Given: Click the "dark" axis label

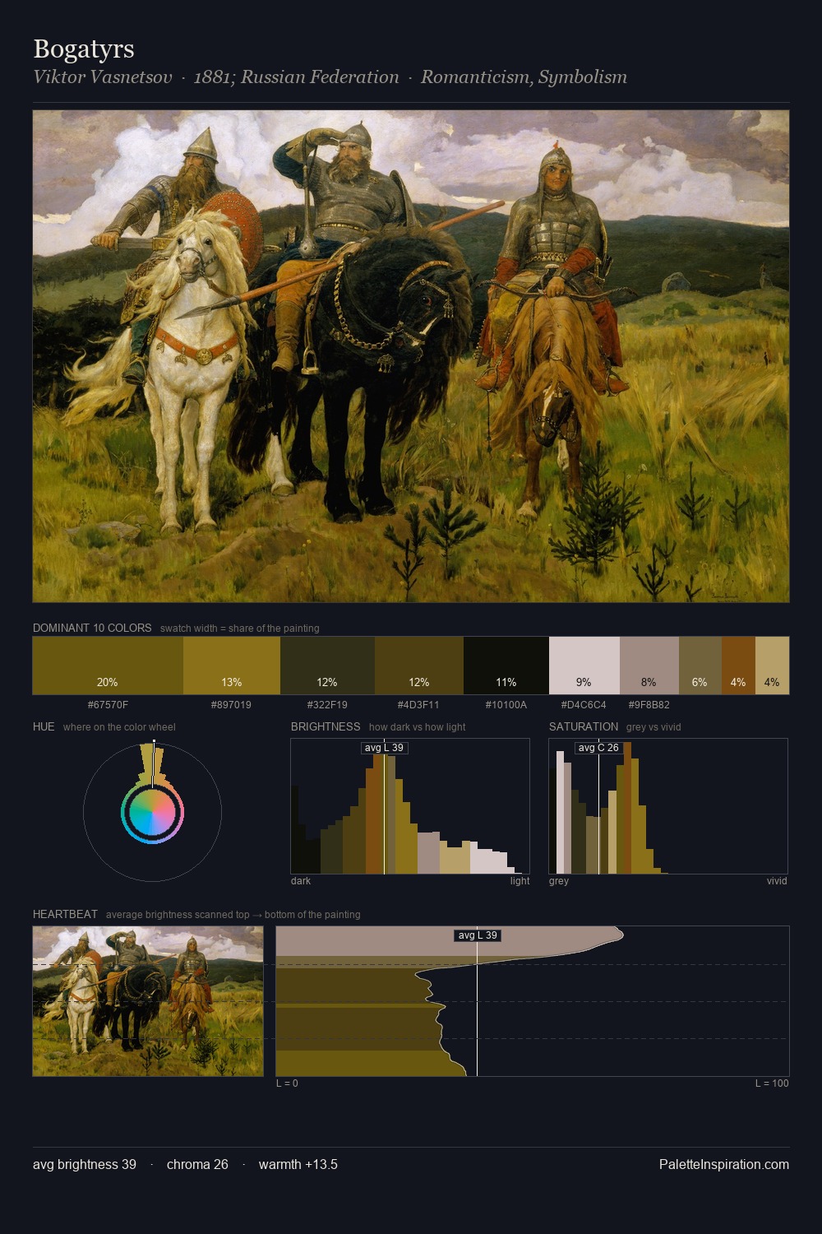Looking at the screenshot, I should [x=301, y=881].
